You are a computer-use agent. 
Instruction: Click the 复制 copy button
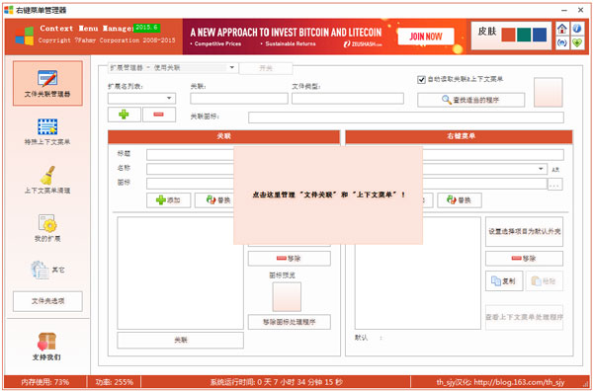coord(504,280)
